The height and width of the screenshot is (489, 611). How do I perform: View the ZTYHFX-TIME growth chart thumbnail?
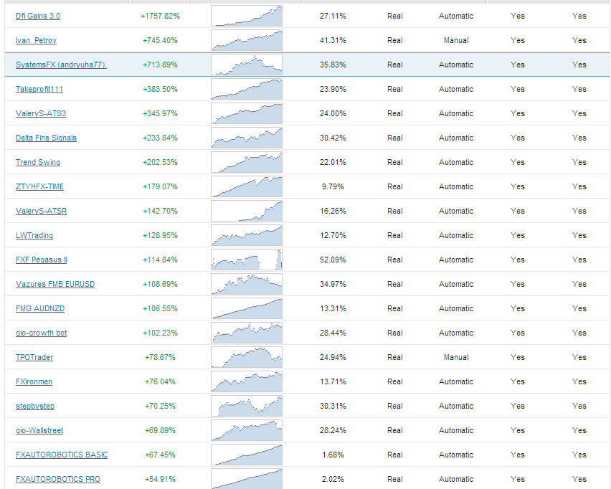[x=247, y=186]
